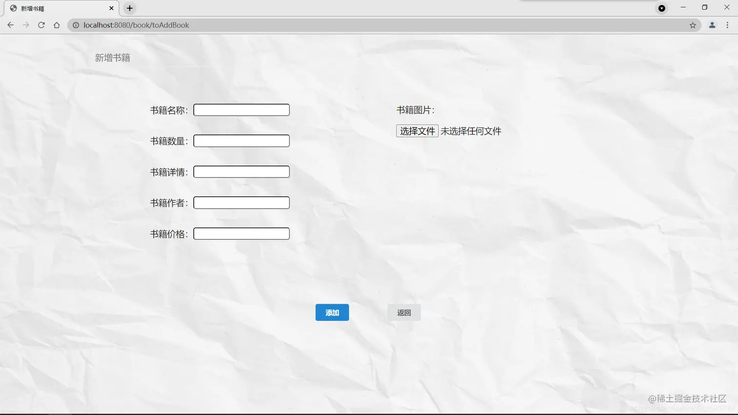The width and height of the screenshot is (738, 415).
Task: Focus the 书籍详情 input field
Action: [242, 172]
